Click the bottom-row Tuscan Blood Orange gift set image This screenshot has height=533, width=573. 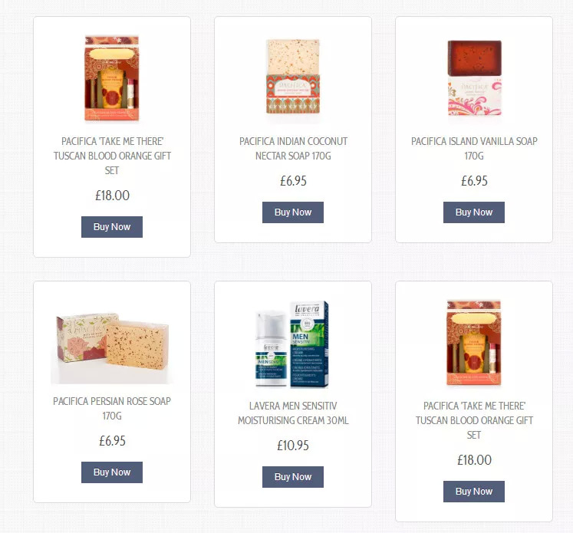point(474,343)
